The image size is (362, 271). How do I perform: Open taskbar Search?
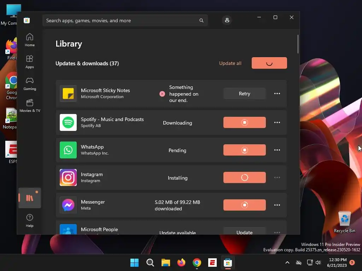tap(150, 263)
